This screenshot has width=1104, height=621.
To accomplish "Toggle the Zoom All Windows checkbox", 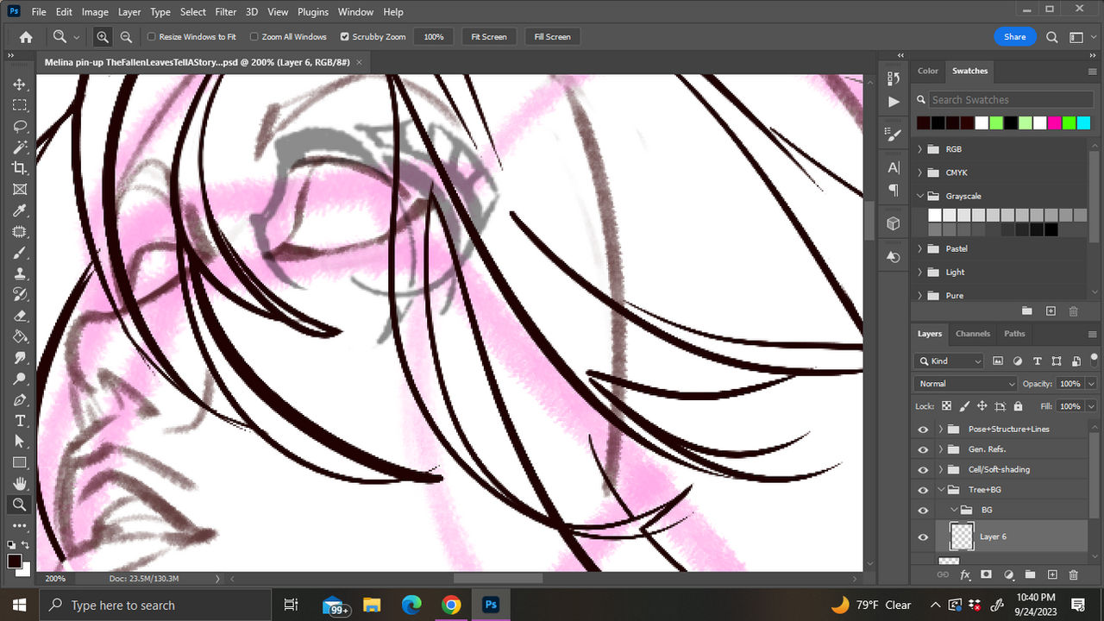I will pos(254,36).
